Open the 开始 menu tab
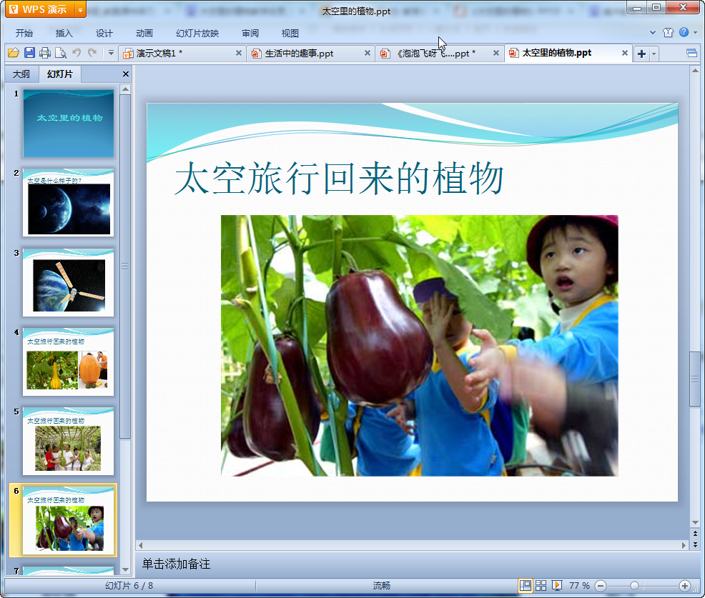Viewport: 705px width, 598px height. click(24, 34)
